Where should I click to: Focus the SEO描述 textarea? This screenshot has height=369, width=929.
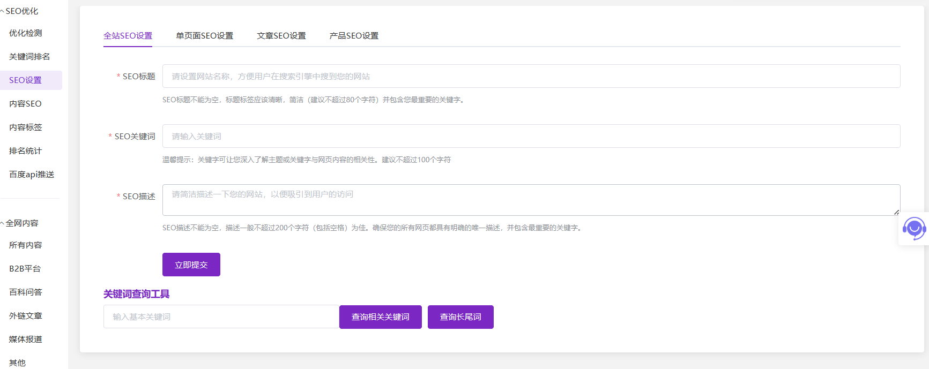click(x=531, y=200)
